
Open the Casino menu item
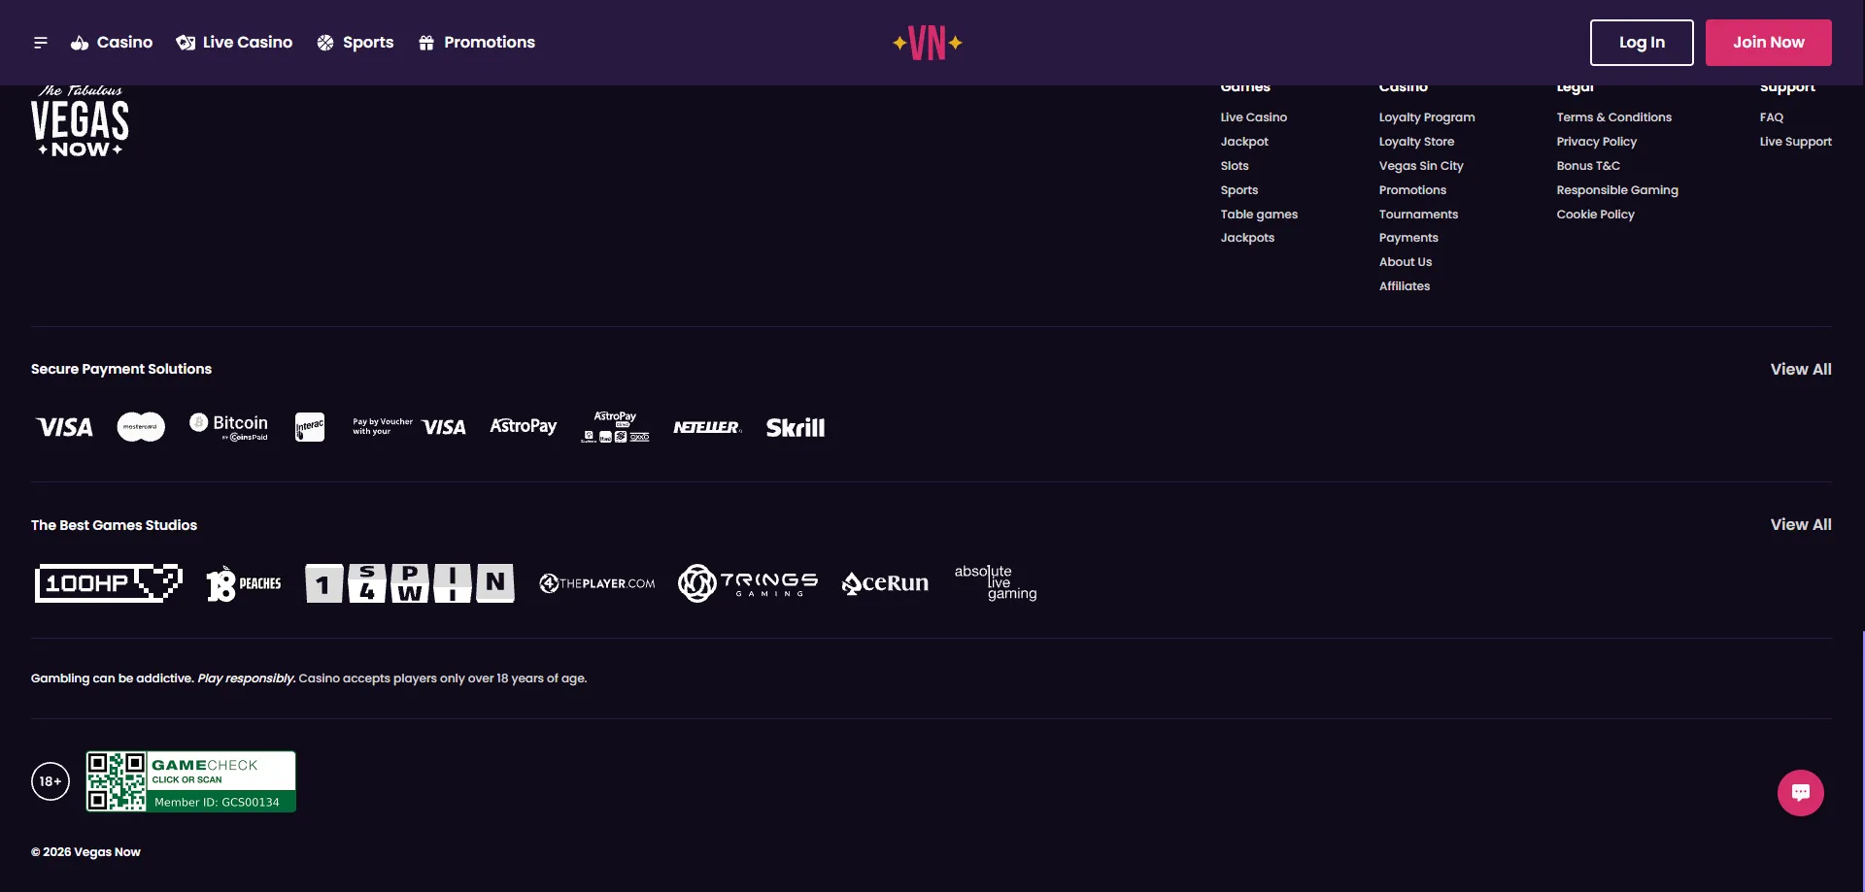click(112, 43)
